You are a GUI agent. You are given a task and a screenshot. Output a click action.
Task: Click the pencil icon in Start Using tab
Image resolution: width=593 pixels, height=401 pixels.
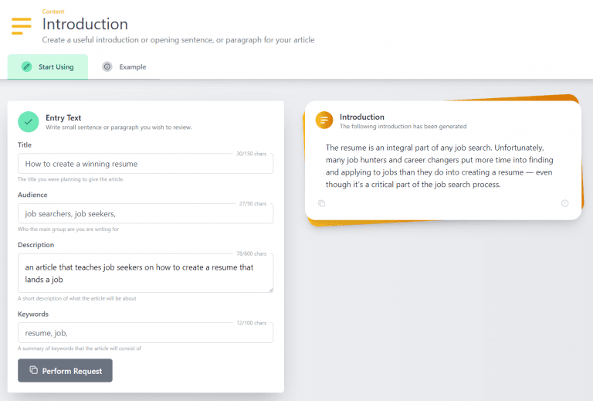click(27, 66)
